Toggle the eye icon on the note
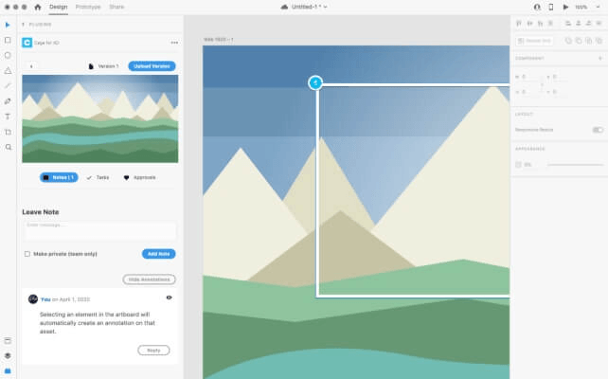Viewport: 608px width, 379px height. pyautogui.click(x=170, y=298)
